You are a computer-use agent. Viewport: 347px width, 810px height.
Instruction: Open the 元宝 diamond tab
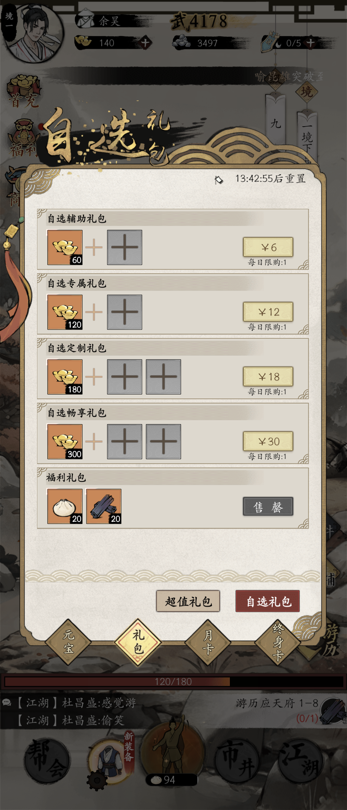[68, 643]
